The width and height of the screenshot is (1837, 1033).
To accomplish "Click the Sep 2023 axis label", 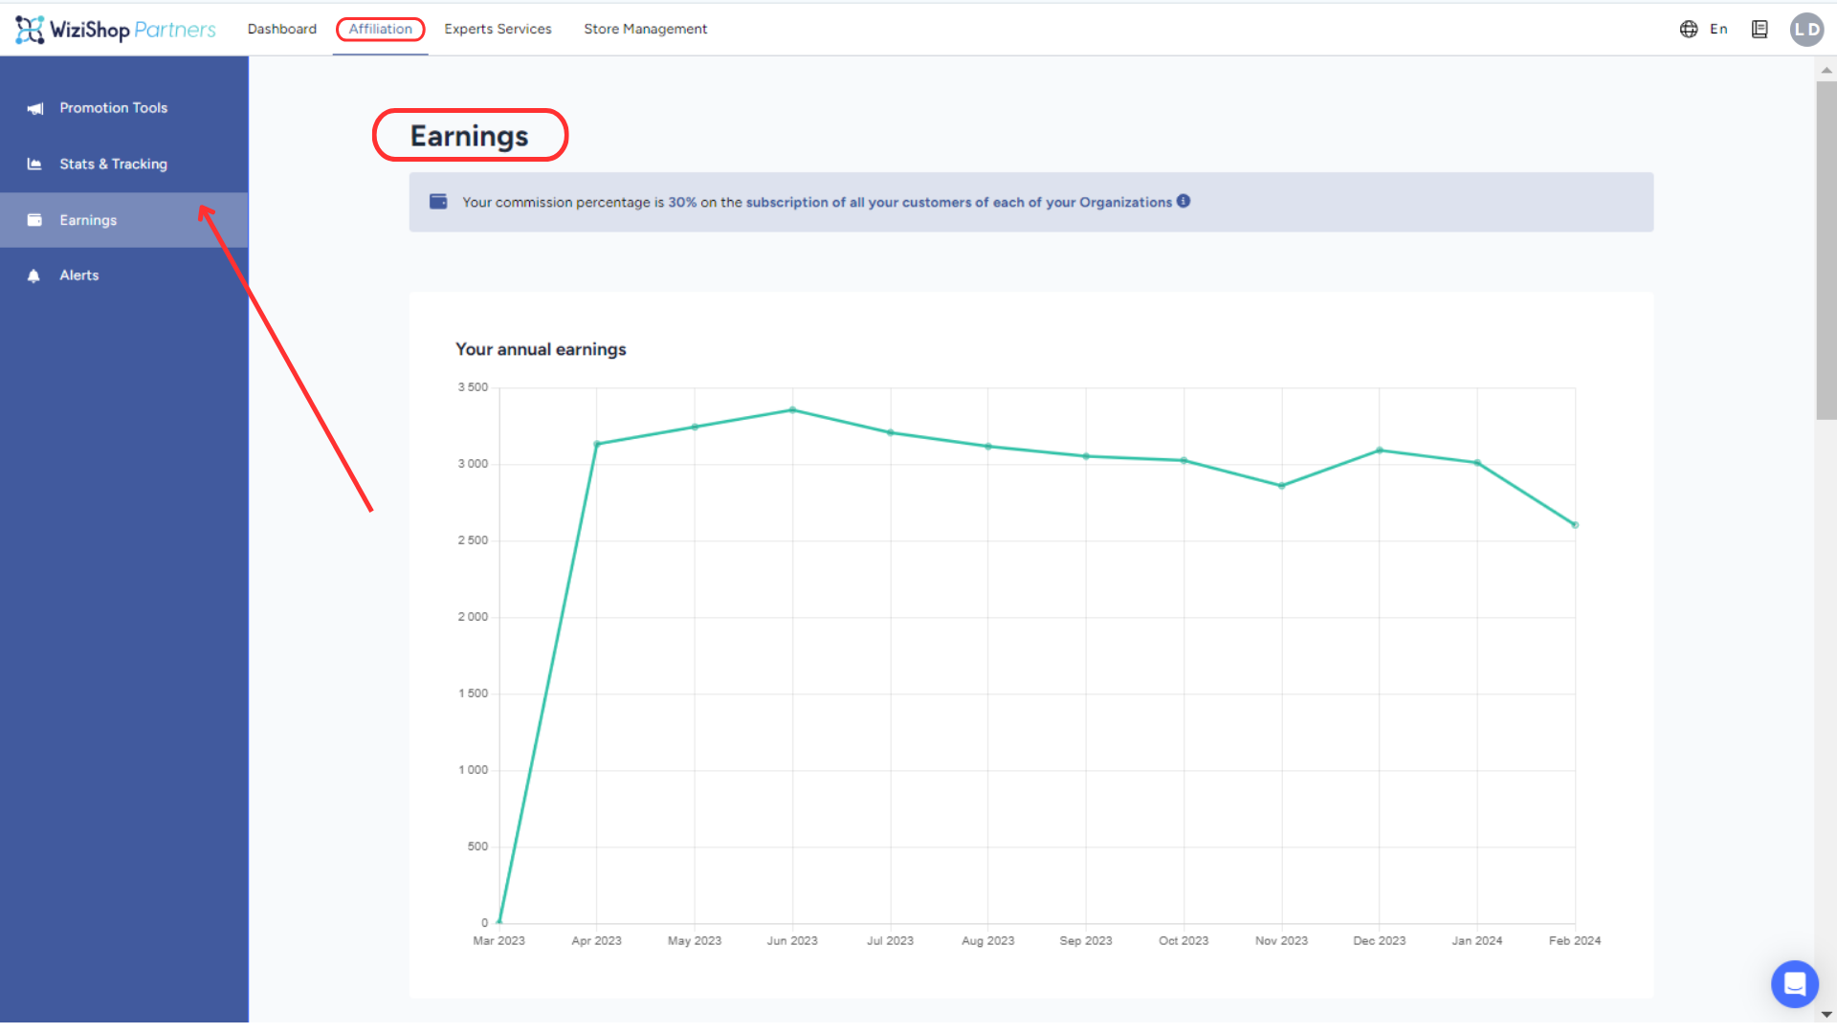I will [1085, 941].
